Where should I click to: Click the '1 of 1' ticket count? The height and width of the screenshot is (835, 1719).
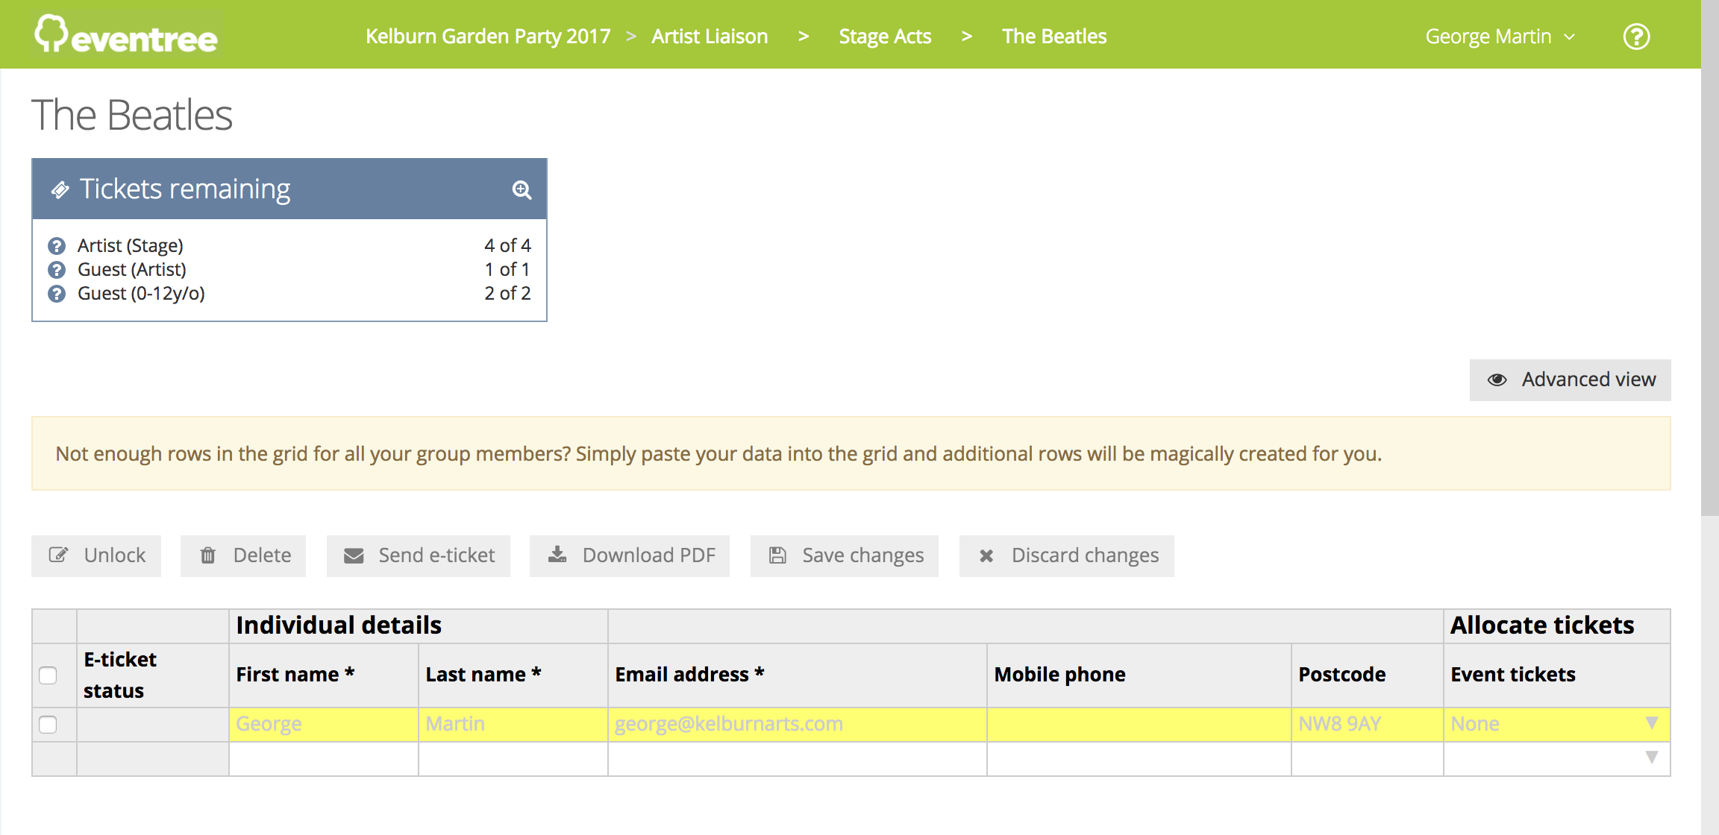coord(507,270)
